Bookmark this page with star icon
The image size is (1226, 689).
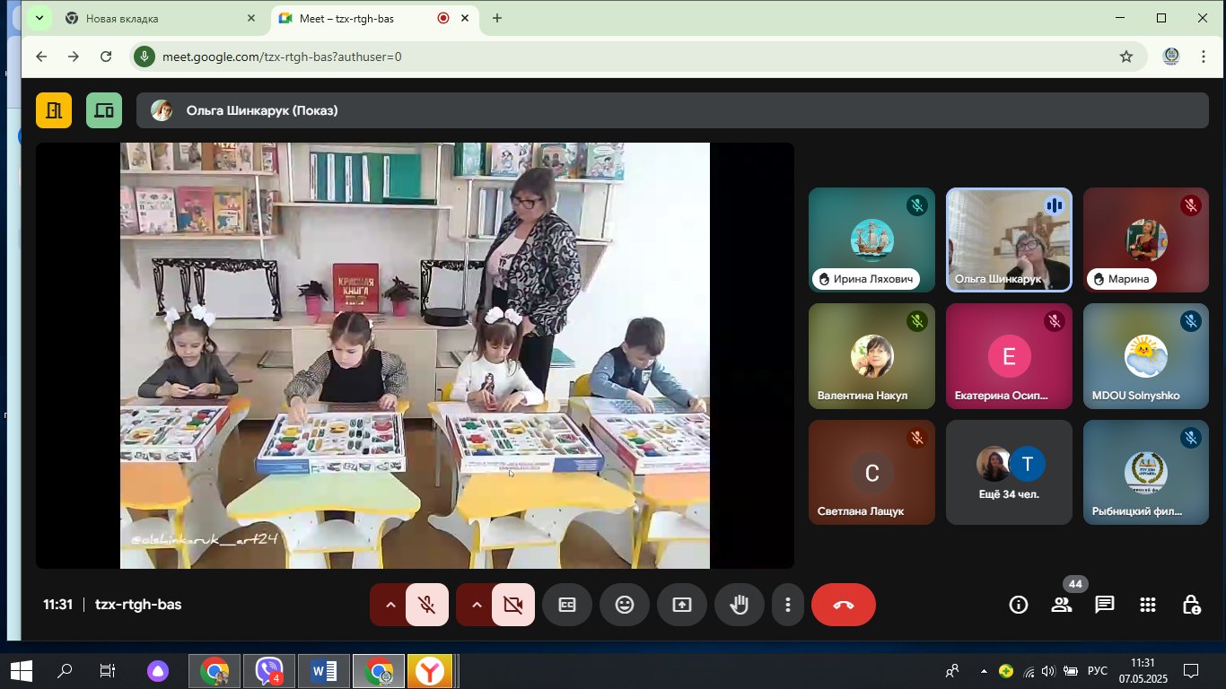1126,57
